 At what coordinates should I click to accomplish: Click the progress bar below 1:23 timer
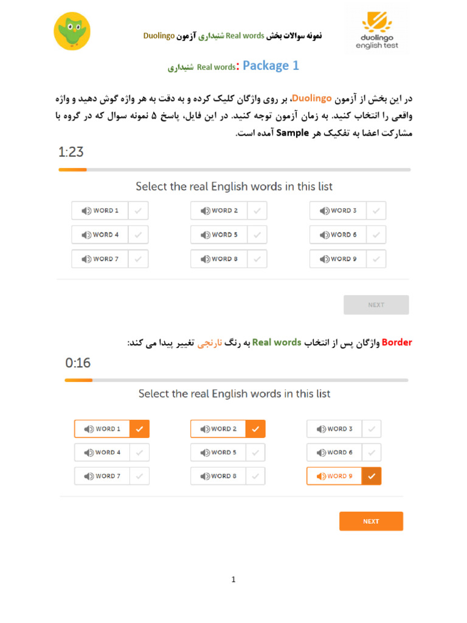point(234,170)
